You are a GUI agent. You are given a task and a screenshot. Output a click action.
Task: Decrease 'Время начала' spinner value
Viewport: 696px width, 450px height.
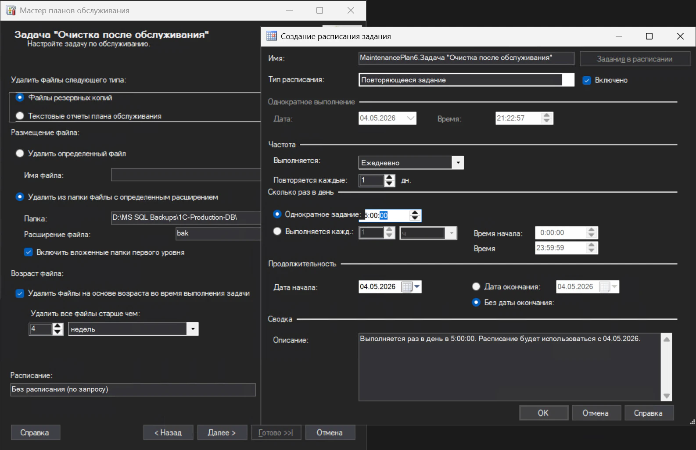click(x=592, y=236)
